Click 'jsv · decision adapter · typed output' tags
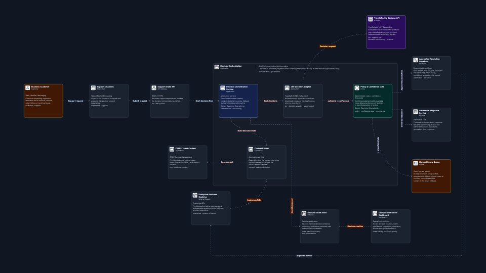 (299, 106)
